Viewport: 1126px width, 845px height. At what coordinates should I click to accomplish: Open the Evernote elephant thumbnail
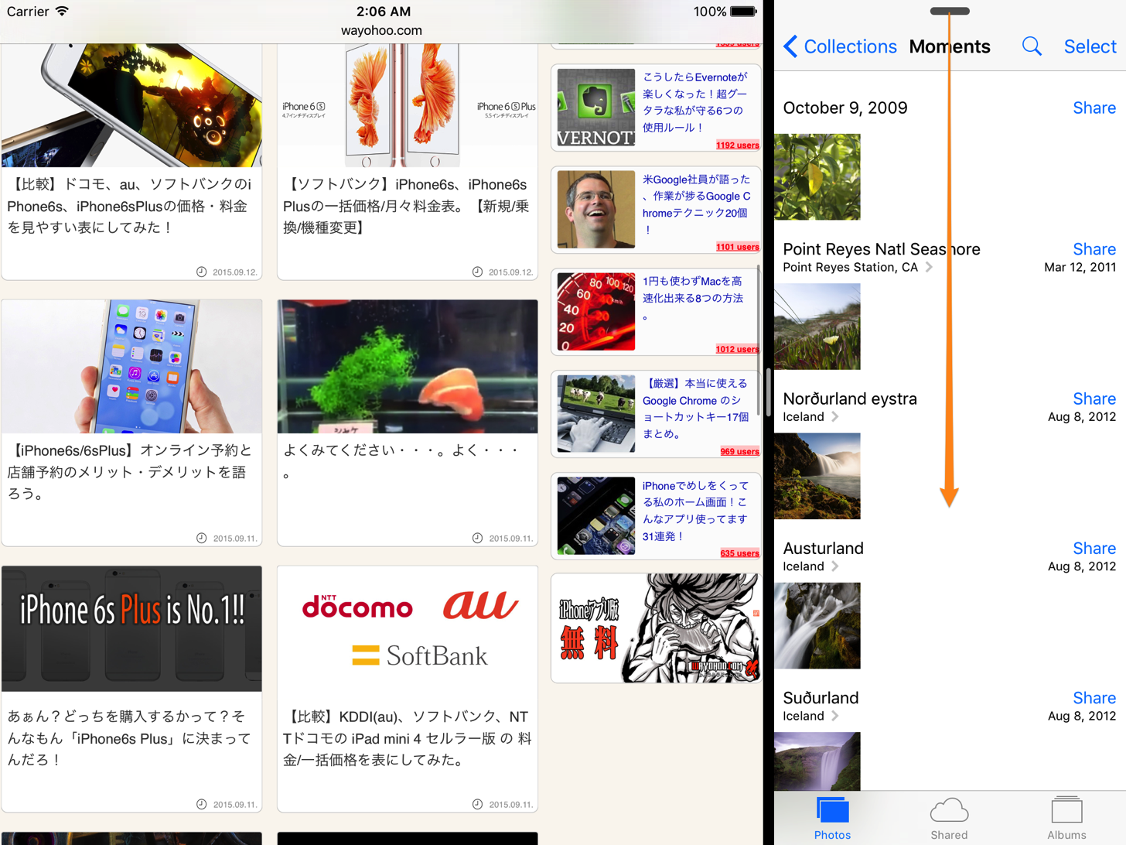pyautogui.click(x=595, y=108)
